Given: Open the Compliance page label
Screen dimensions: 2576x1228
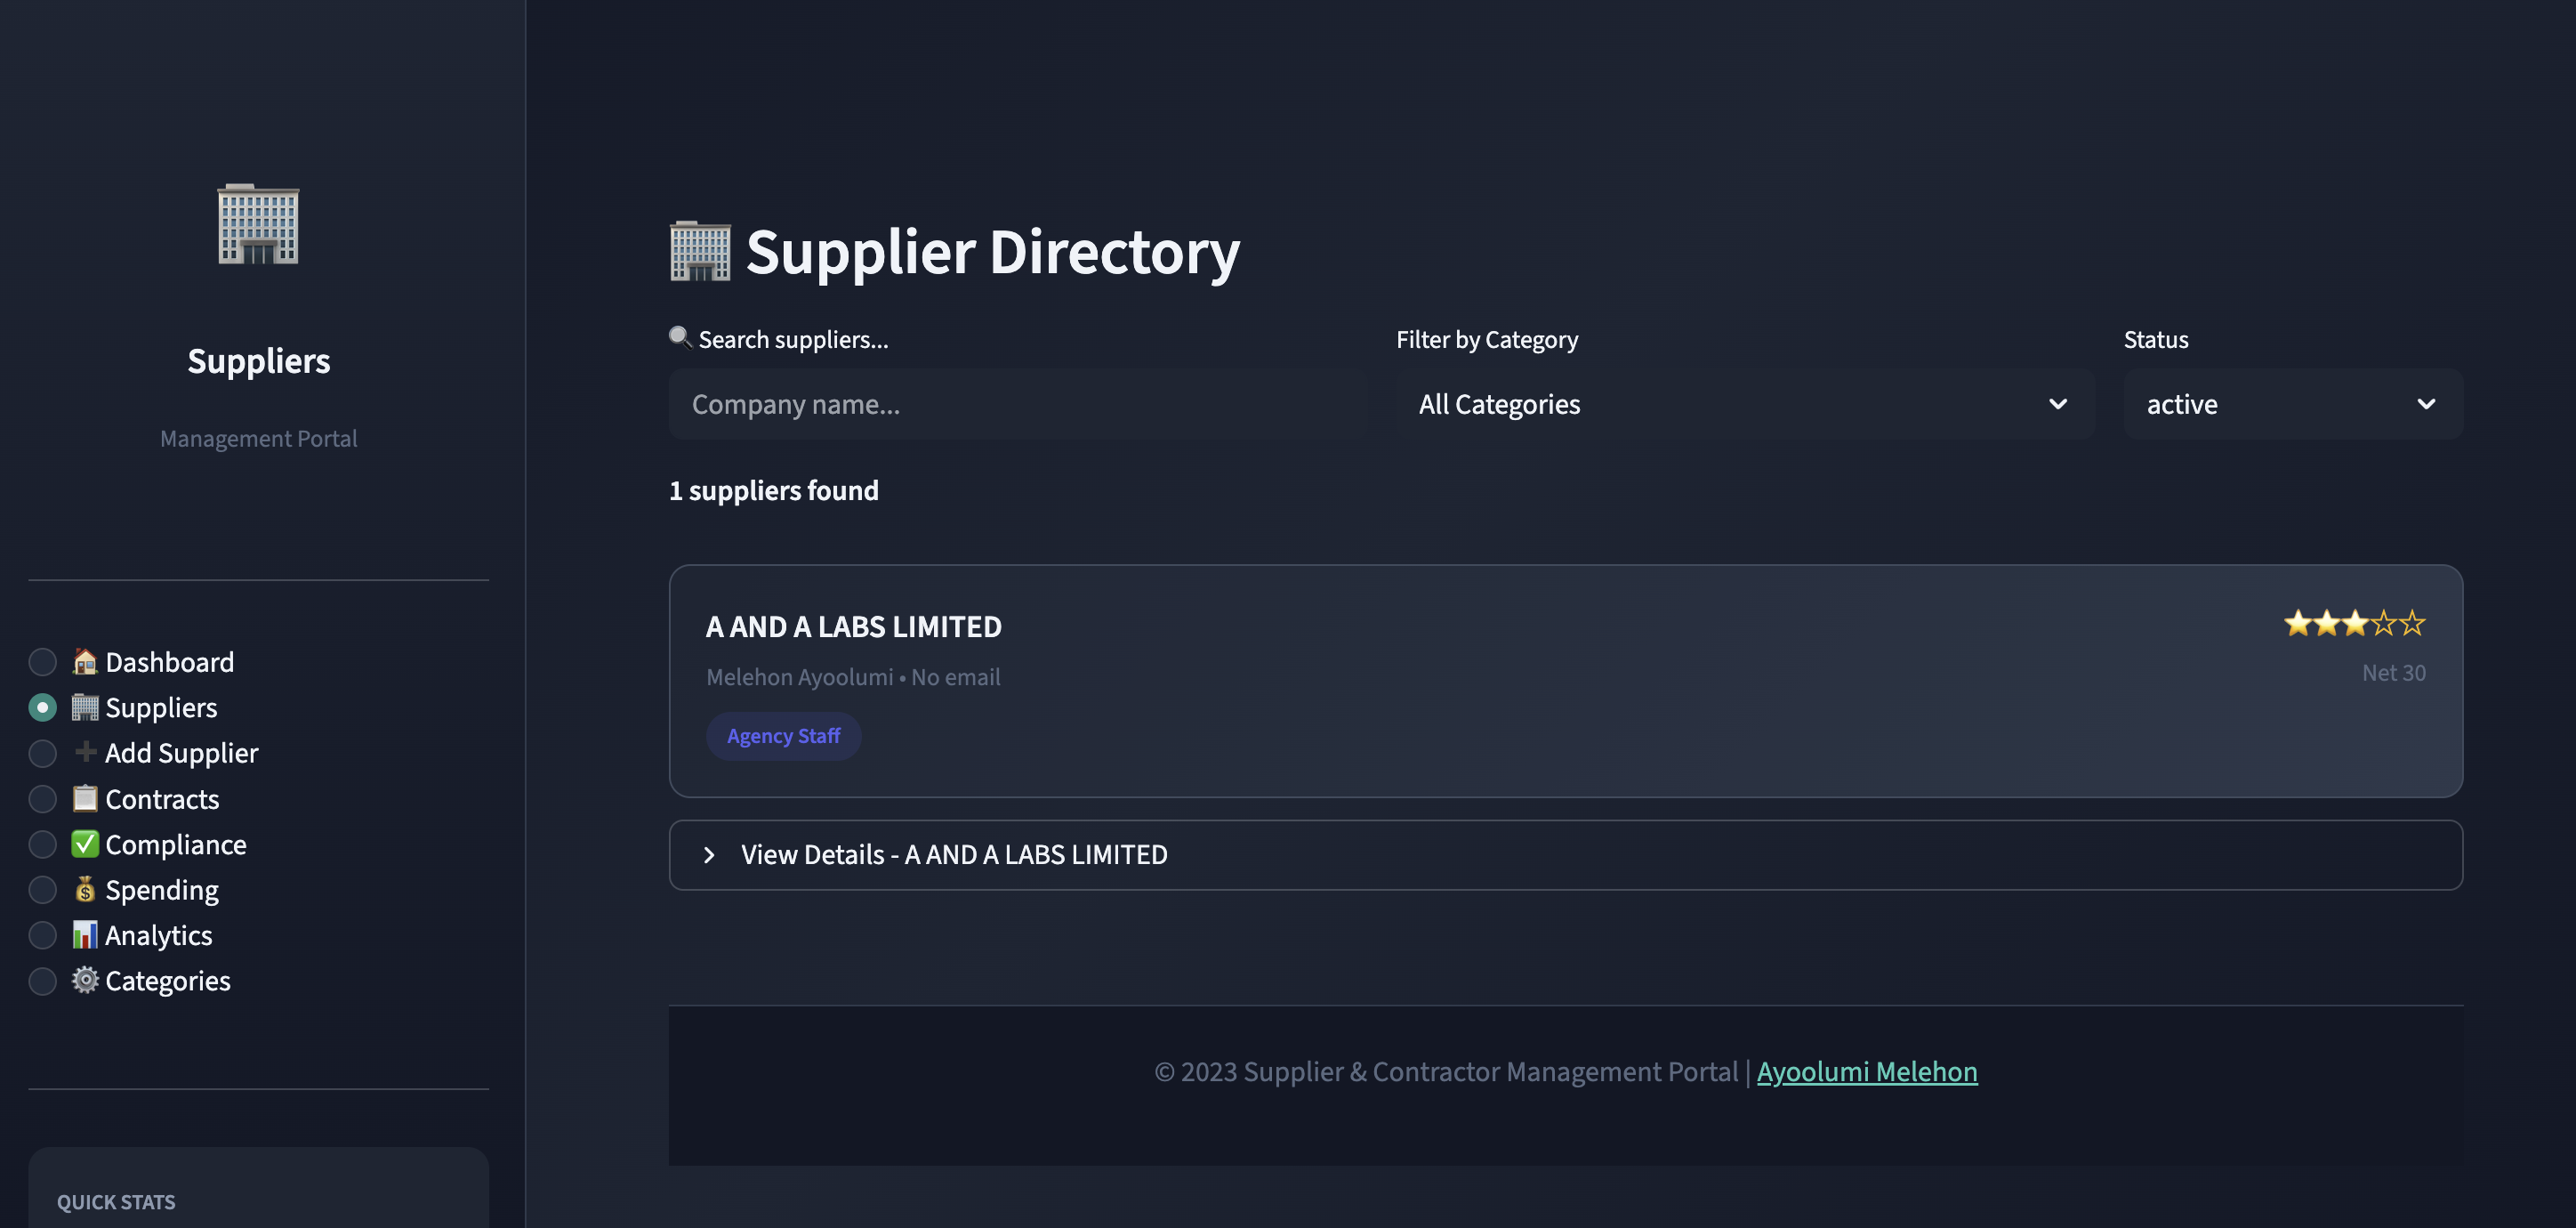Looking at the screenshot, I should (175, 845).
